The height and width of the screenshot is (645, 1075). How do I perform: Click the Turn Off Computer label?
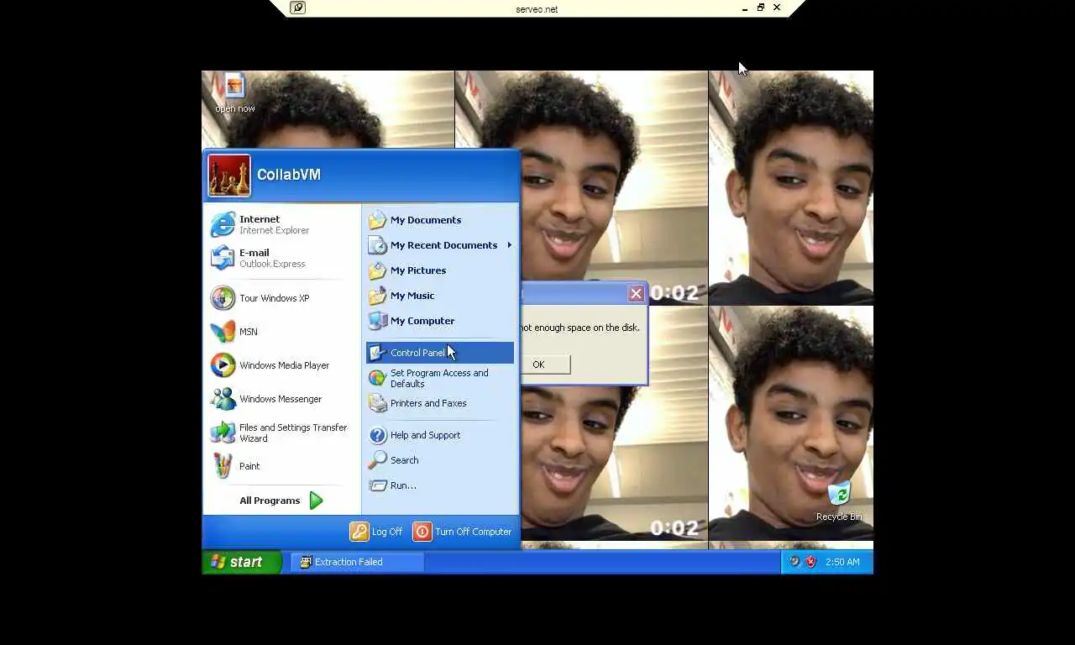point(474,532)
